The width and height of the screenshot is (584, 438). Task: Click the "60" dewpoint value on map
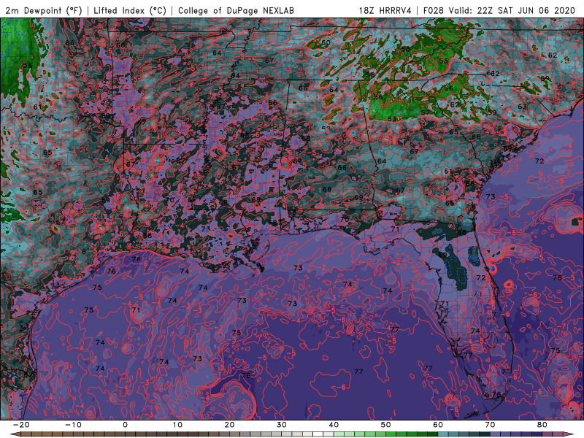[326, 42]
